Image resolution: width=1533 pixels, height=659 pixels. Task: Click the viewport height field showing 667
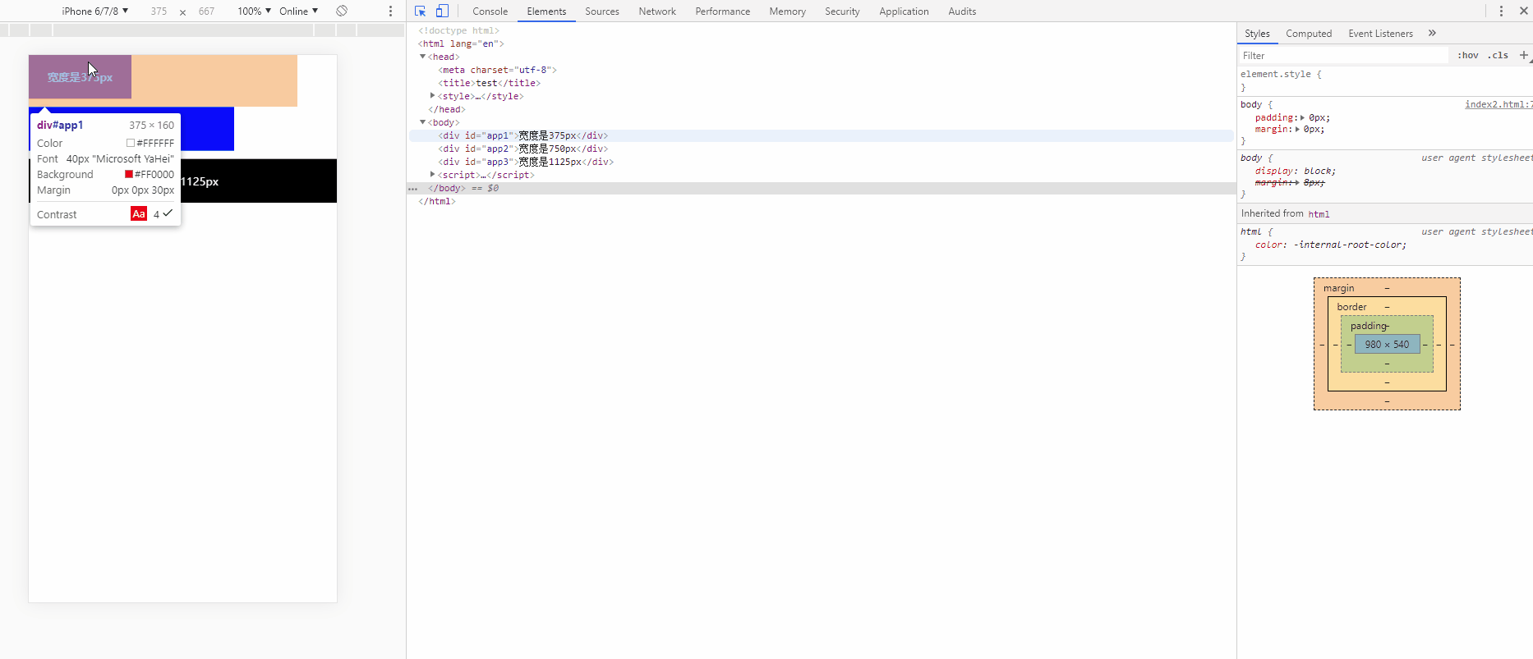pyautogui.click(x=206, y=11)
